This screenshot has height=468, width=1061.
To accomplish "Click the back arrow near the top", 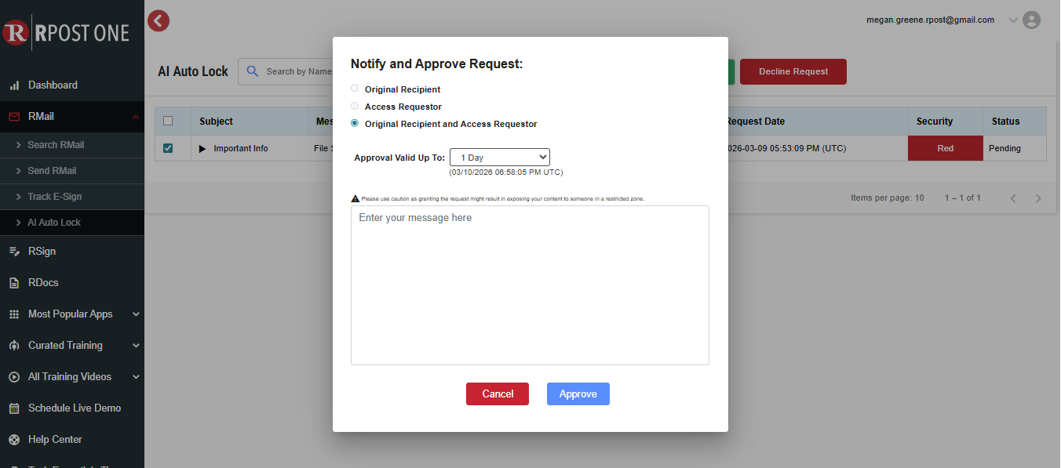I will coord(158,20).
